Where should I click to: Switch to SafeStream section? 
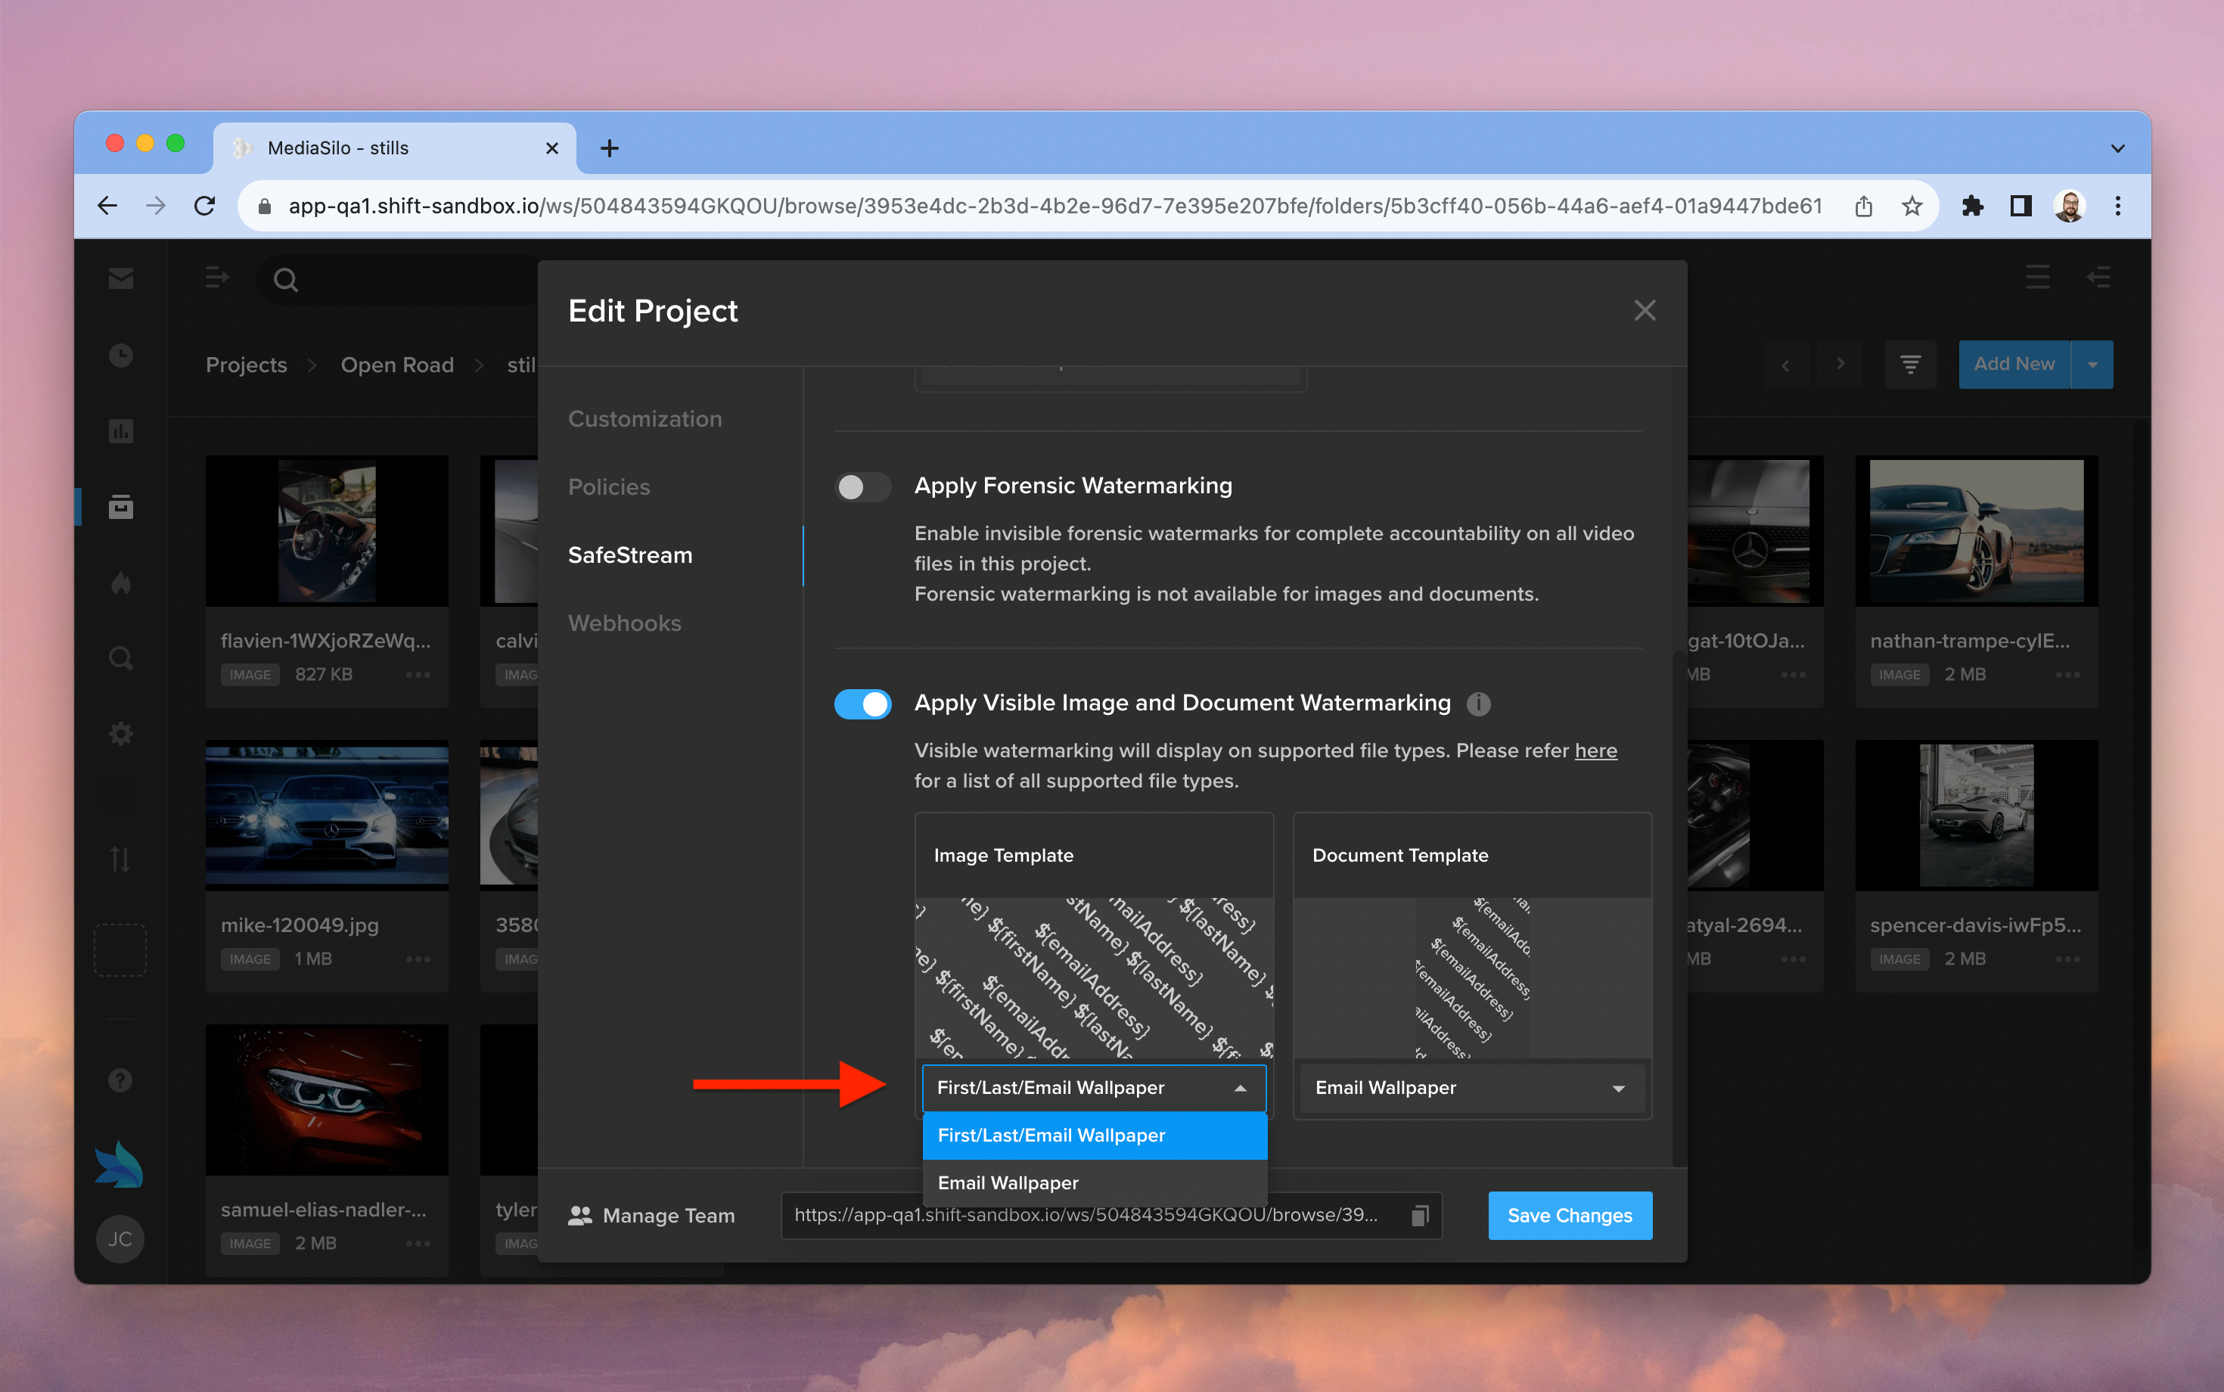click(x=629, y=555)
